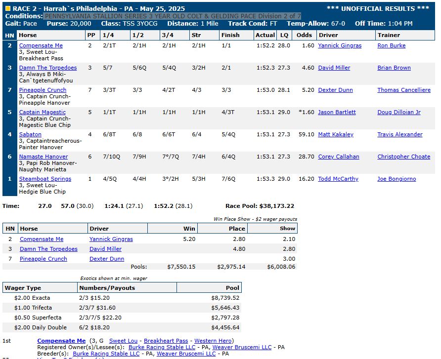Open Damn The Torpedoes in results table
This screenshot has height=359, width=441.
click(48, 68)
